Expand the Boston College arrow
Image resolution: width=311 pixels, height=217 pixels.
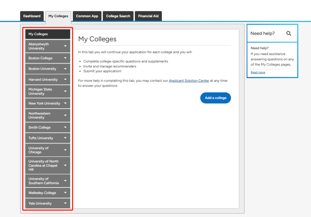coord(65,58)
